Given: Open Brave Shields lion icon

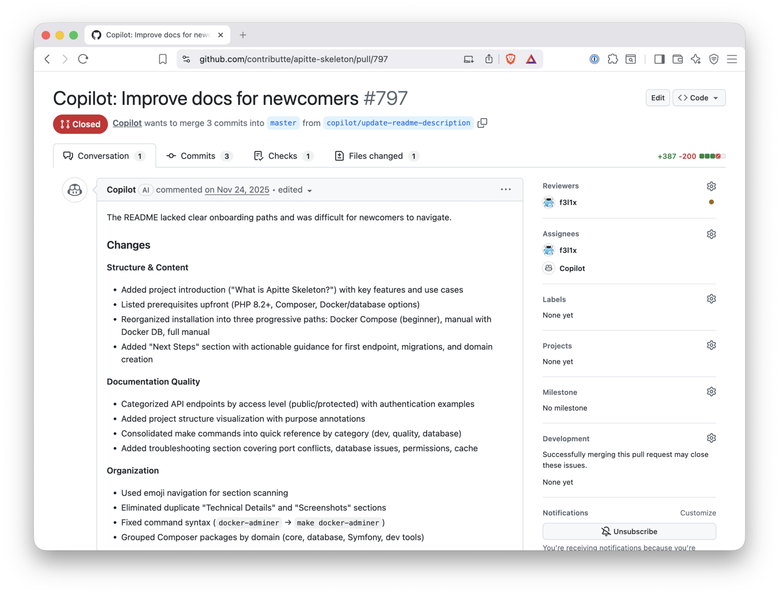Looking at the screenshot, I should pos(511,59).
